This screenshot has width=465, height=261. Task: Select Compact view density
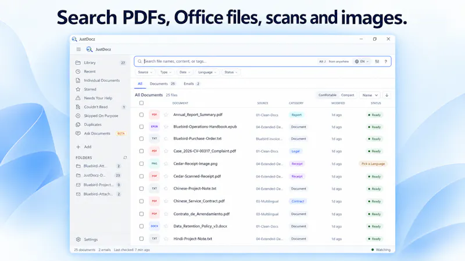click(x=347, y=95)
